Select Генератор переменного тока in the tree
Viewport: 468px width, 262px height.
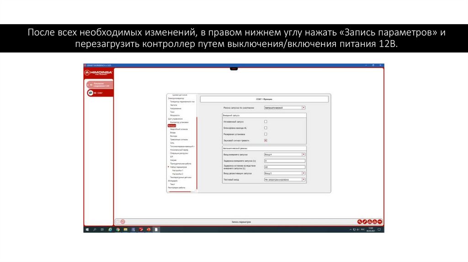click(x=182, y=102)
